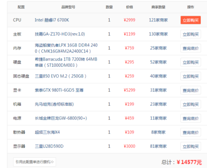Viewport: 207px width, 168px height.
Task: Click 81家商家 merchant count for 显示器
Action: (x=159, y=146)
